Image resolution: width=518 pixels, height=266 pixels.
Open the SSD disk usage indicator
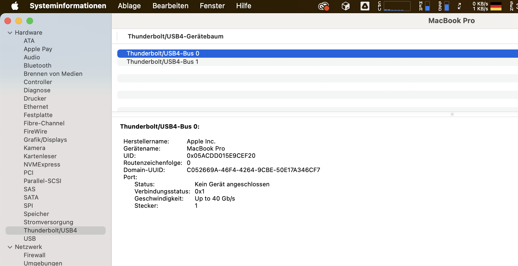click(x=444, y=6)
